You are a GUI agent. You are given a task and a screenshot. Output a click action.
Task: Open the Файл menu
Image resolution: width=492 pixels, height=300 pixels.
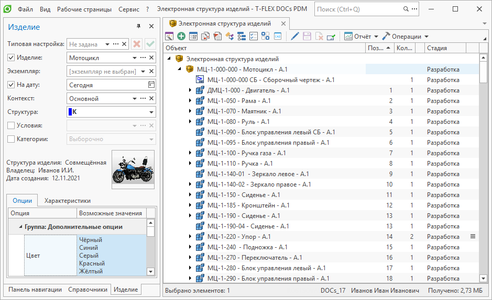click(26, 9)
